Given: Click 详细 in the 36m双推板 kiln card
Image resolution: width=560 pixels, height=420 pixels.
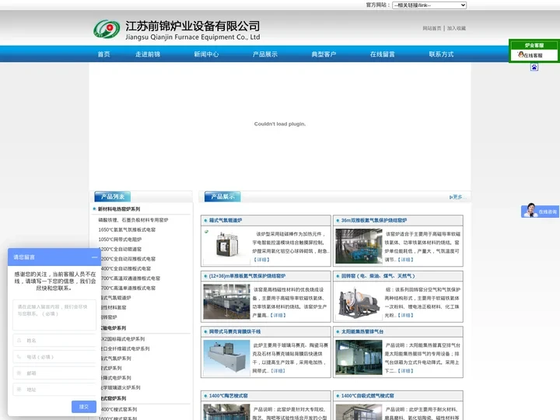Looking at the screenshot, I should click(405, 260).
